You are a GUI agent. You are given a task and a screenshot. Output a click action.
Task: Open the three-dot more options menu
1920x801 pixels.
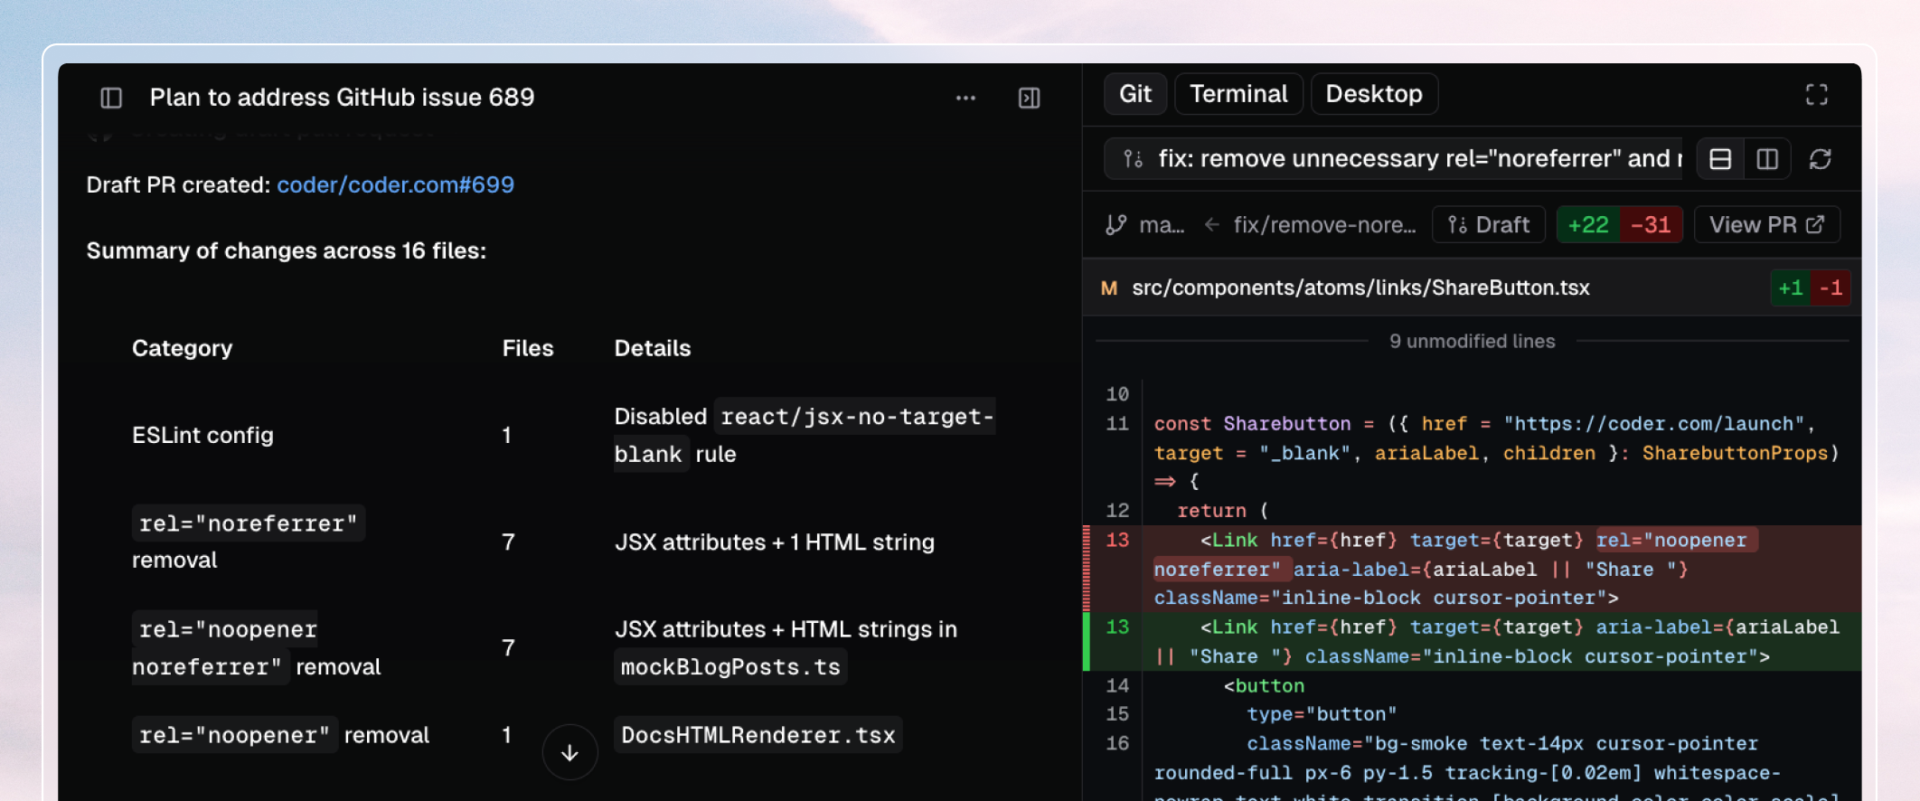coord(965,98)
